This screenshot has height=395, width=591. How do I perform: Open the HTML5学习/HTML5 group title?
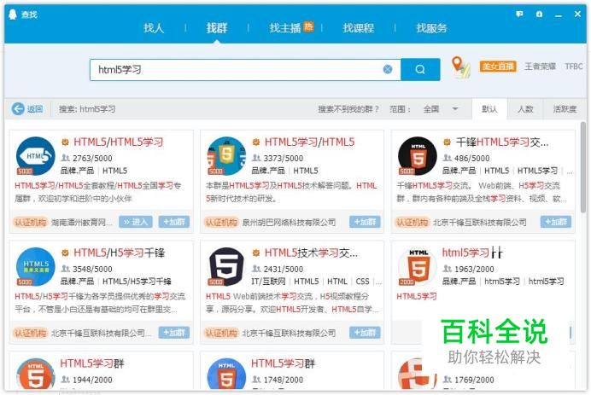(x=309, y=142)
